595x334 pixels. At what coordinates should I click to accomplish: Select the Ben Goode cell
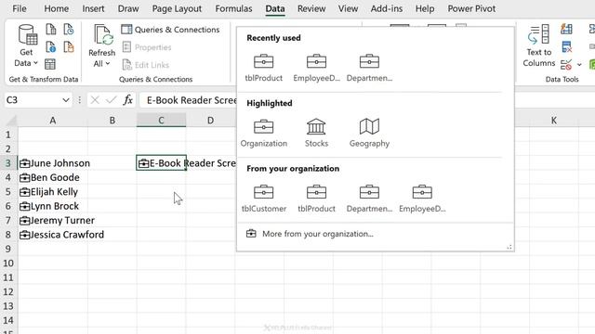tap(53, 177)
